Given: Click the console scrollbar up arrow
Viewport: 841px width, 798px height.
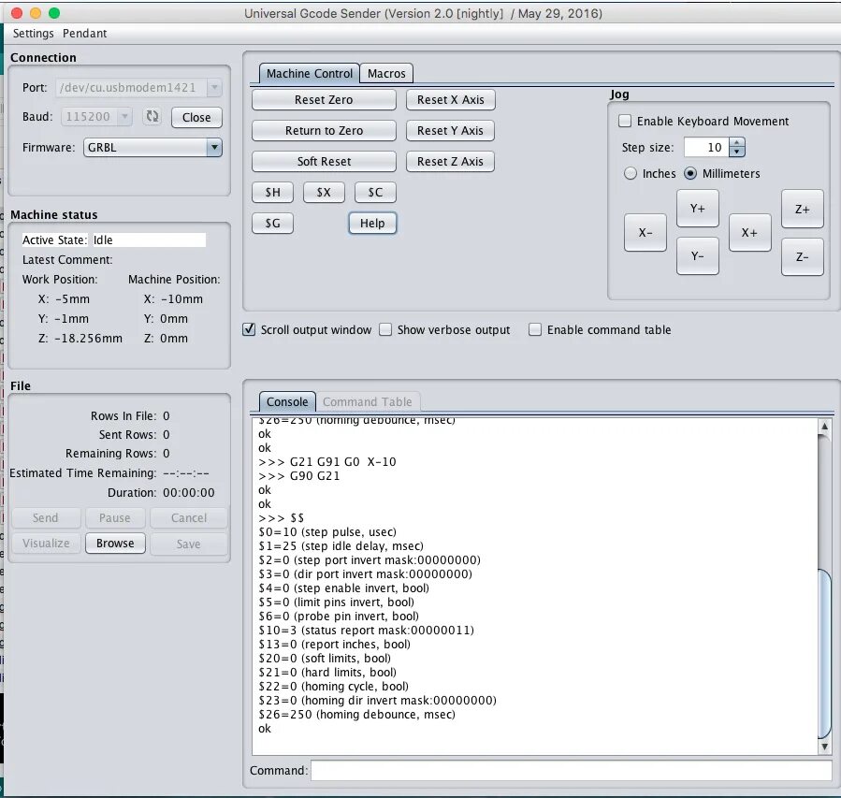Looking at the screenshot, I should [824, 427].
